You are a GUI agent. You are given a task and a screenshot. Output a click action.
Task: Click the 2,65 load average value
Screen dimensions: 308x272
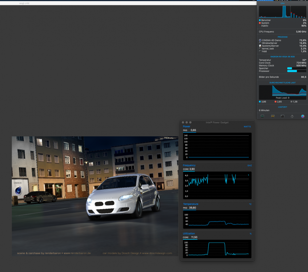point(279,102)
